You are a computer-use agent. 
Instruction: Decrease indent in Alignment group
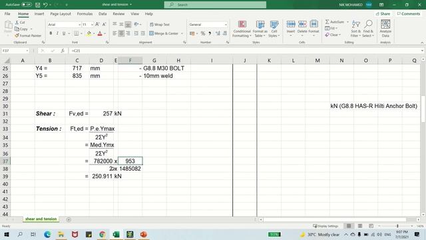click(136, 33)
